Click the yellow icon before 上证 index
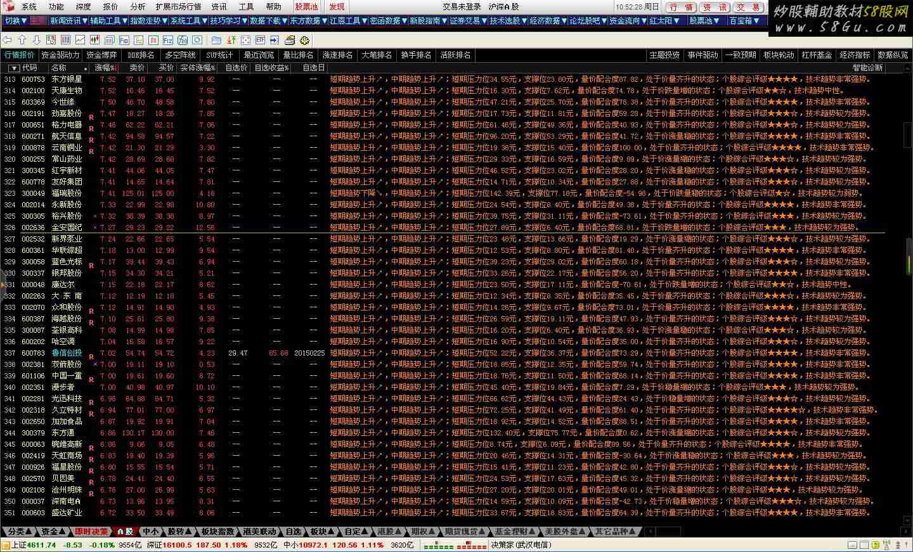 [6, 545]
